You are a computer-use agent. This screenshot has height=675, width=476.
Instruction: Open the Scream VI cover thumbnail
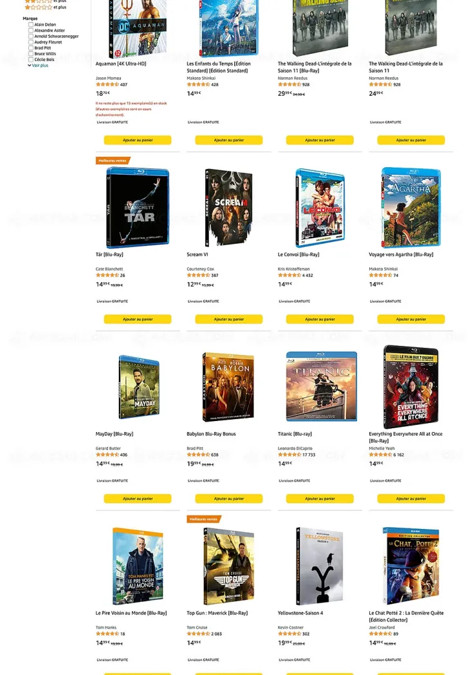click(x=229, y=208)
